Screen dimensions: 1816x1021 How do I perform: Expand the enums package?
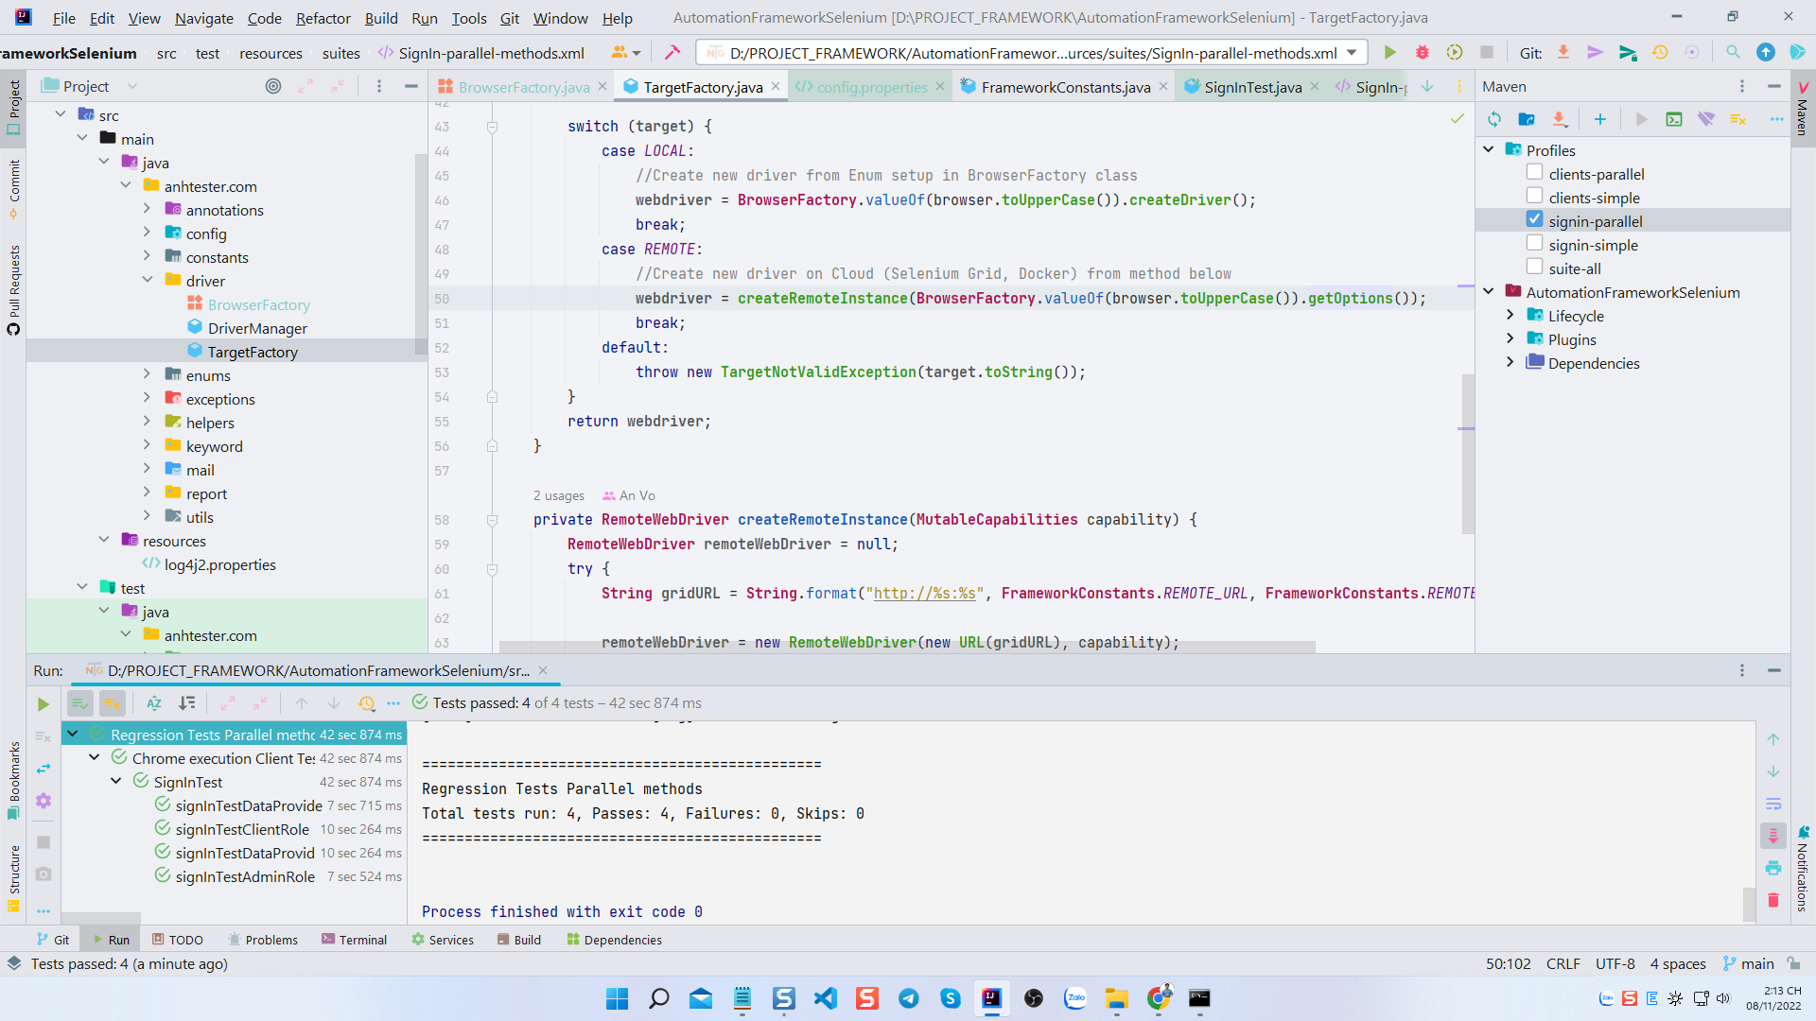148,374
